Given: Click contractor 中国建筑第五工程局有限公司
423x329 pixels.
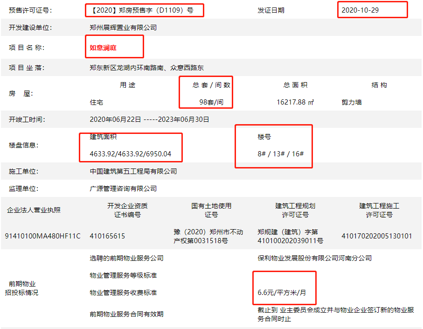Looking at the screenshot, I should [x=133, y=171].
